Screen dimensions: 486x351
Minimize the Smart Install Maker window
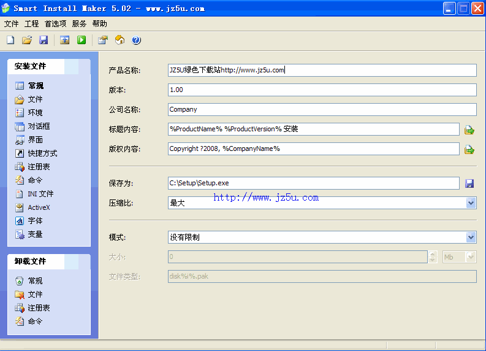tap(449, 9)
